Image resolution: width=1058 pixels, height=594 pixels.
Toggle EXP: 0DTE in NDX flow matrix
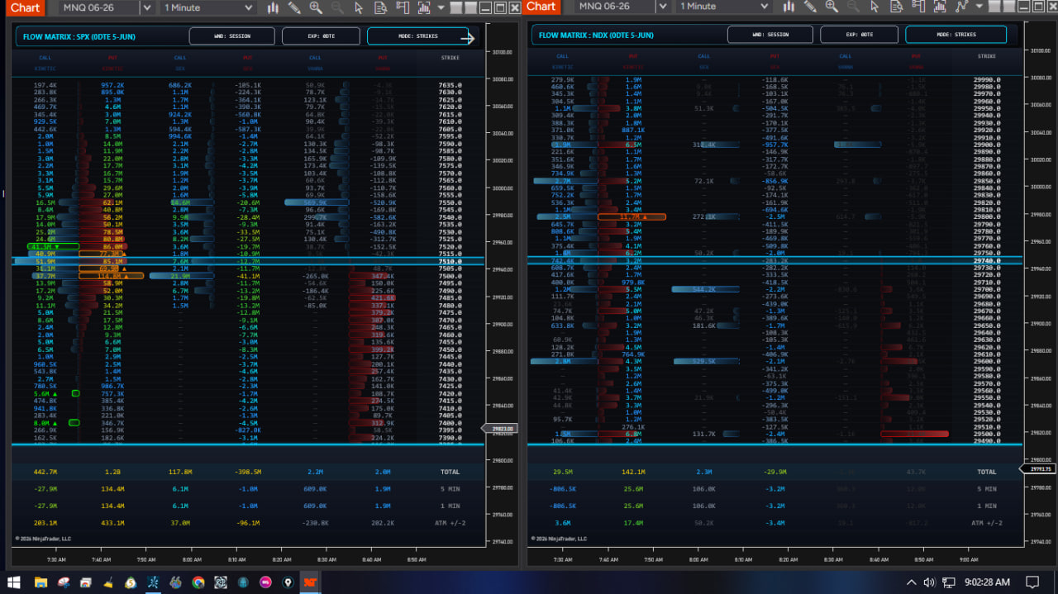[x=859, y=35]
